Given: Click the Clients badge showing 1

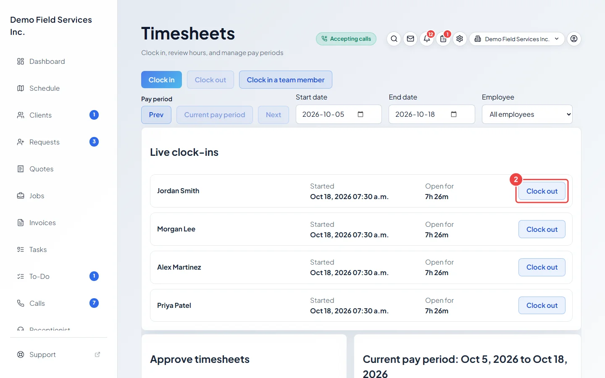Looking at the screenshot, I should (94, 115).
